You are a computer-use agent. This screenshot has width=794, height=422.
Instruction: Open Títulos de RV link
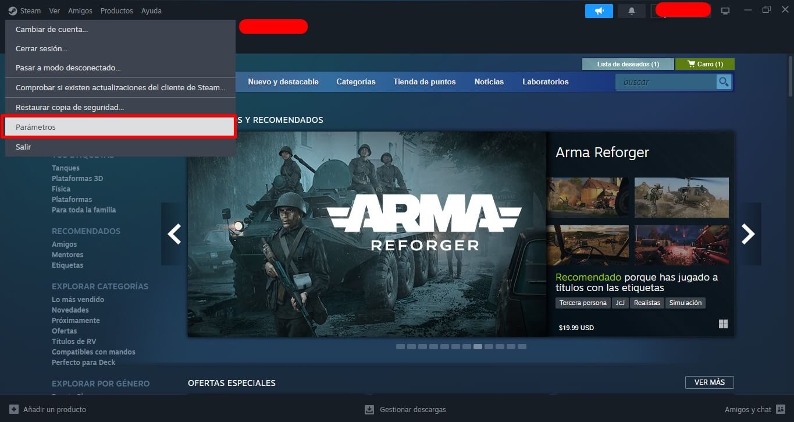click(x=74, y=342)
